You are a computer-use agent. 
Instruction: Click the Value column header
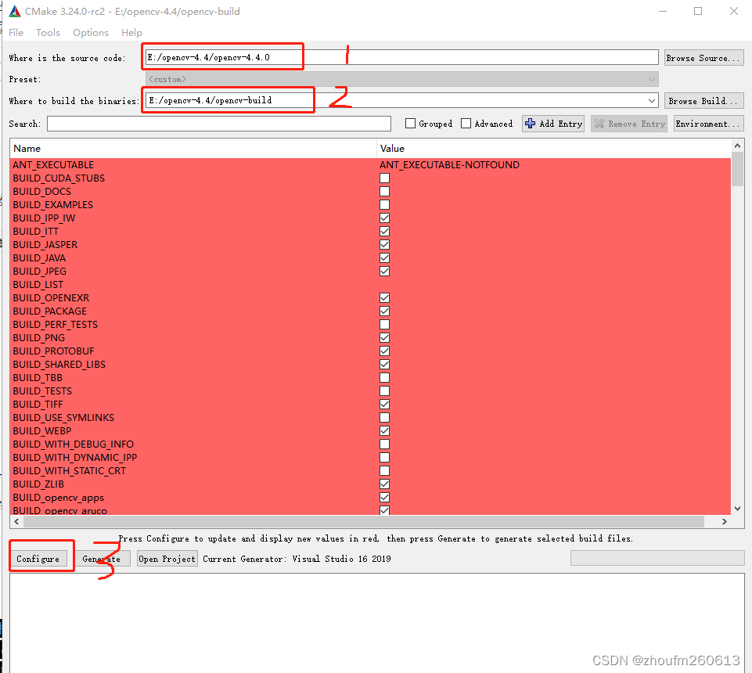pyautogui.click(x=554, y=149)
